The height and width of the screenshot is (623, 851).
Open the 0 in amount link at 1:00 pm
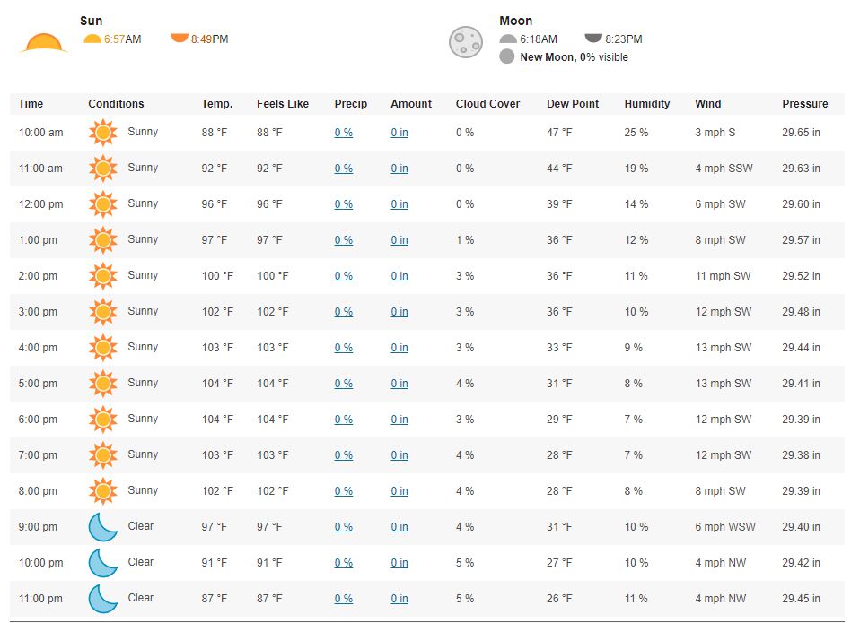[399, 240]
